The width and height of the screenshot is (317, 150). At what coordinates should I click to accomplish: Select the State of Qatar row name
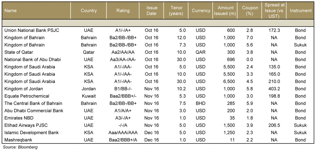tap(19, 52)
